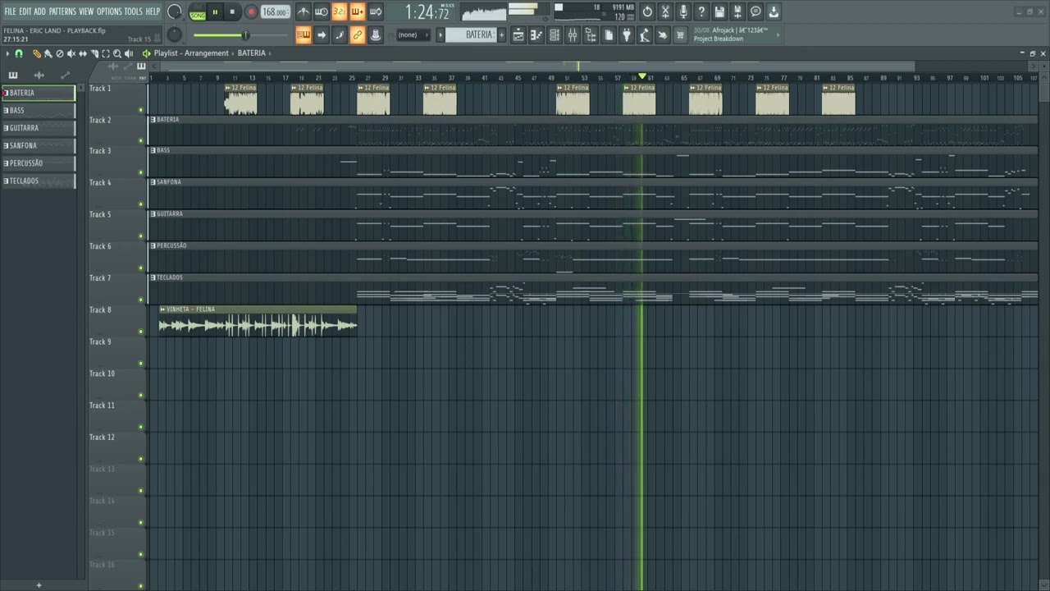
Task: Open Playlist - Arrangement breadcrumb menu
Action: pyautogui.click(x=191, y=53)
